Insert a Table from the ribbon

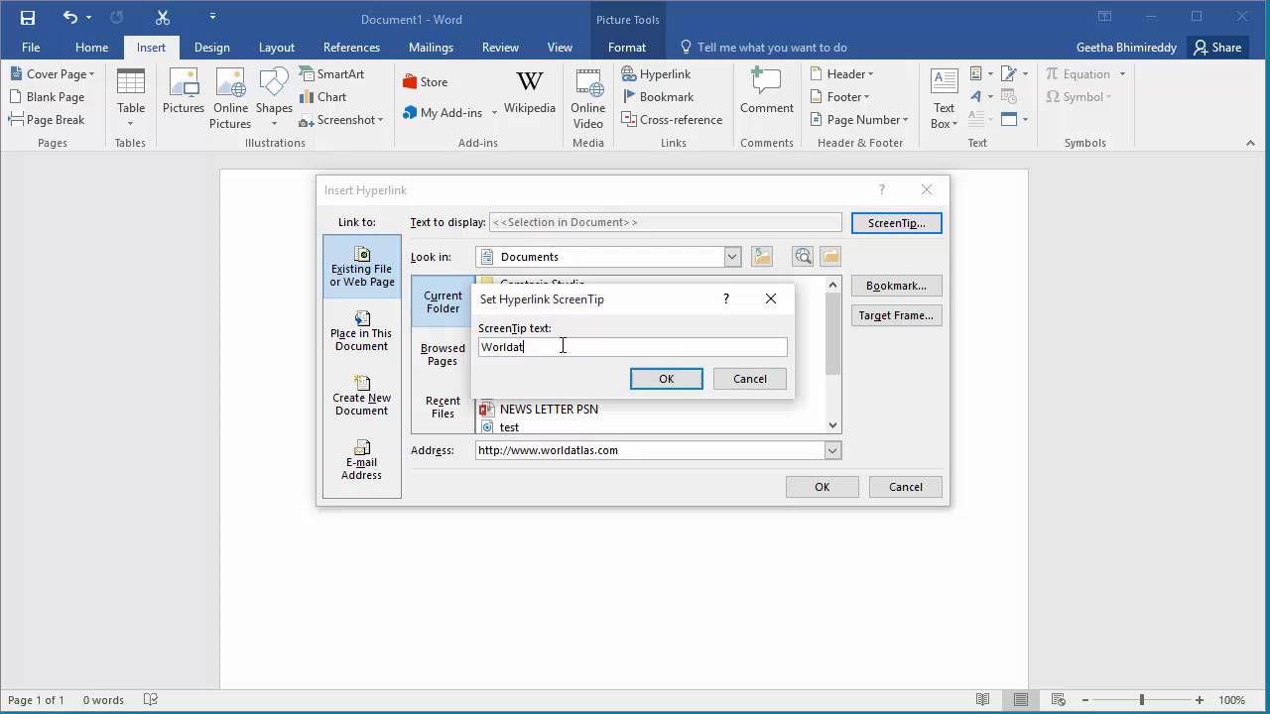tap(131, 98)
